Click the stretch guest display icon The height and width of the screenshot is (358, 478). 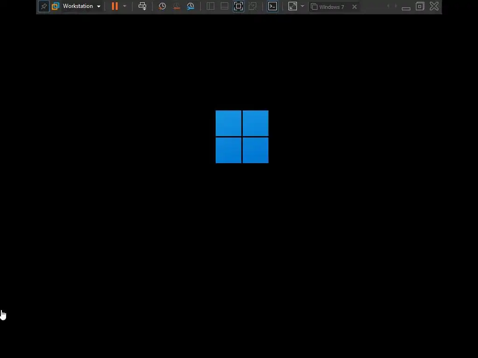pyautogui.click(x=293, y=6)
